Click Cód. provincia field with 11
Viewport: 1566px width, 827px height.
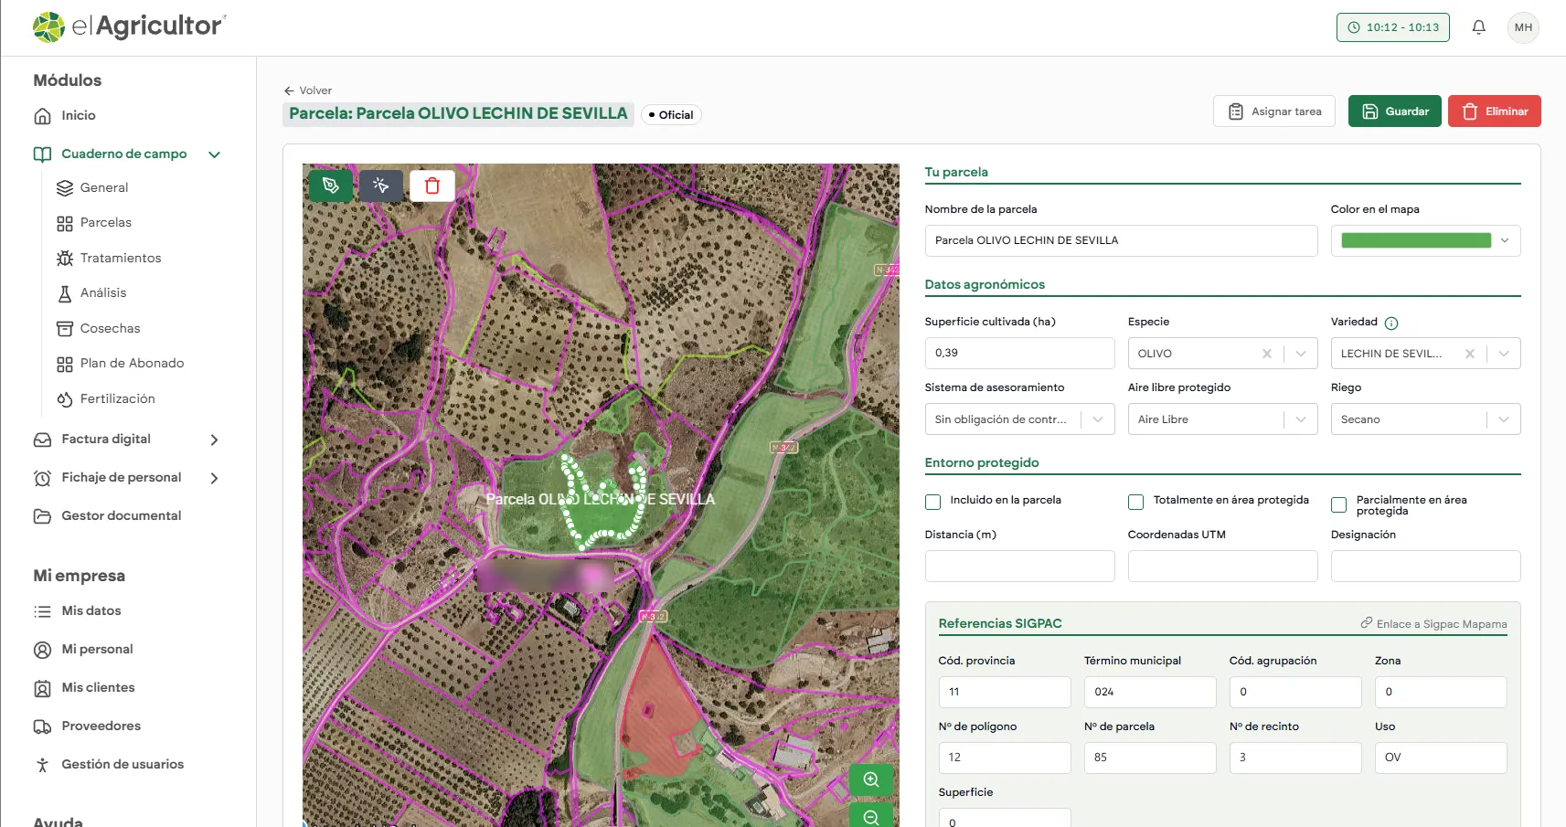(1005, 692)
